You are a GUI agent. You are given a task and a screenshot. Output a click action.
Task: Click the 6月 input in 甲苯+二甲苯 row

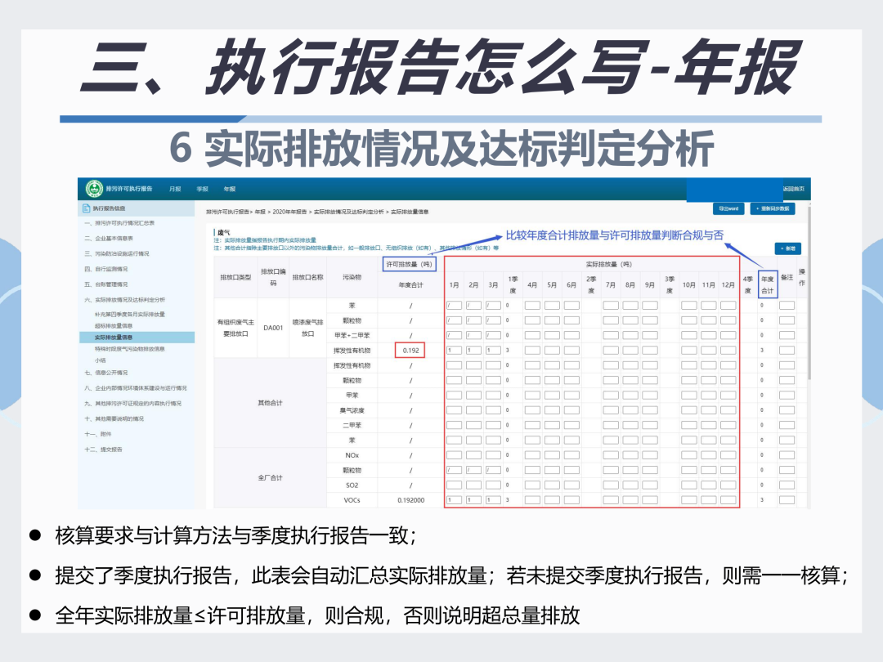click(571, 335)
